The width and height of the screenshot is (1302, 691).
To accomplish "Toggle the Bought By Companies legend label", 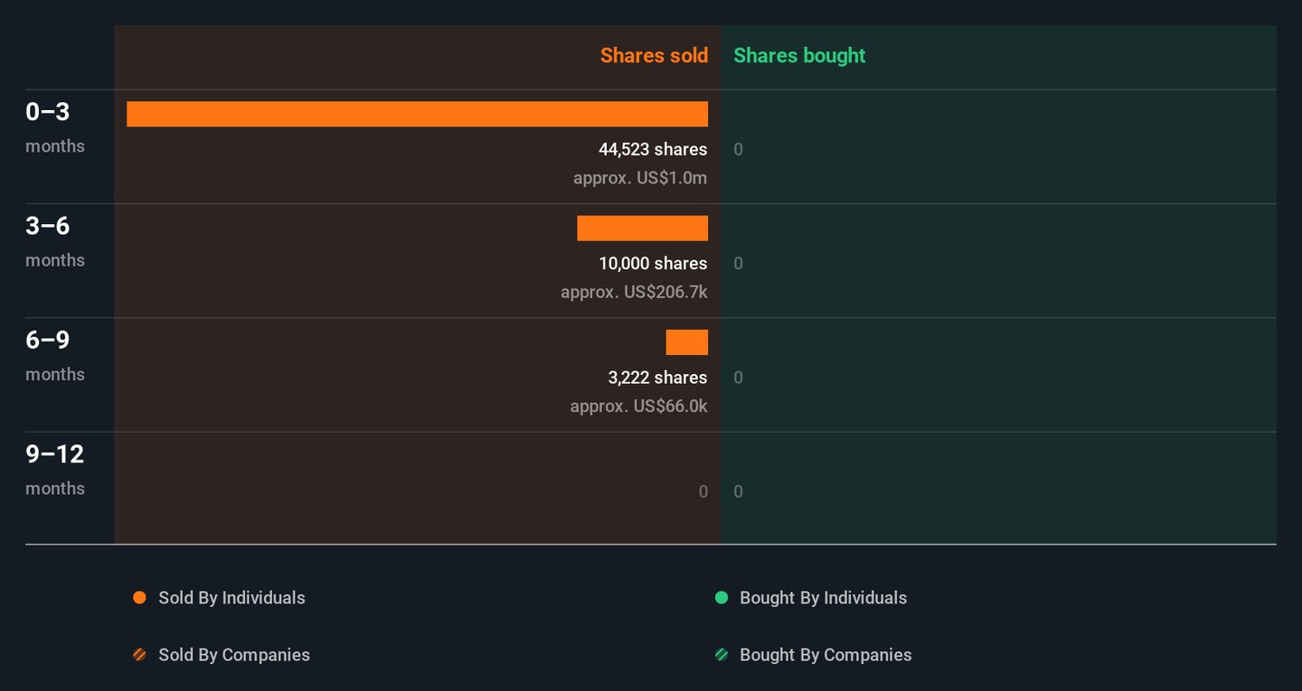I will pyautogui.click(x=826, y=655).
